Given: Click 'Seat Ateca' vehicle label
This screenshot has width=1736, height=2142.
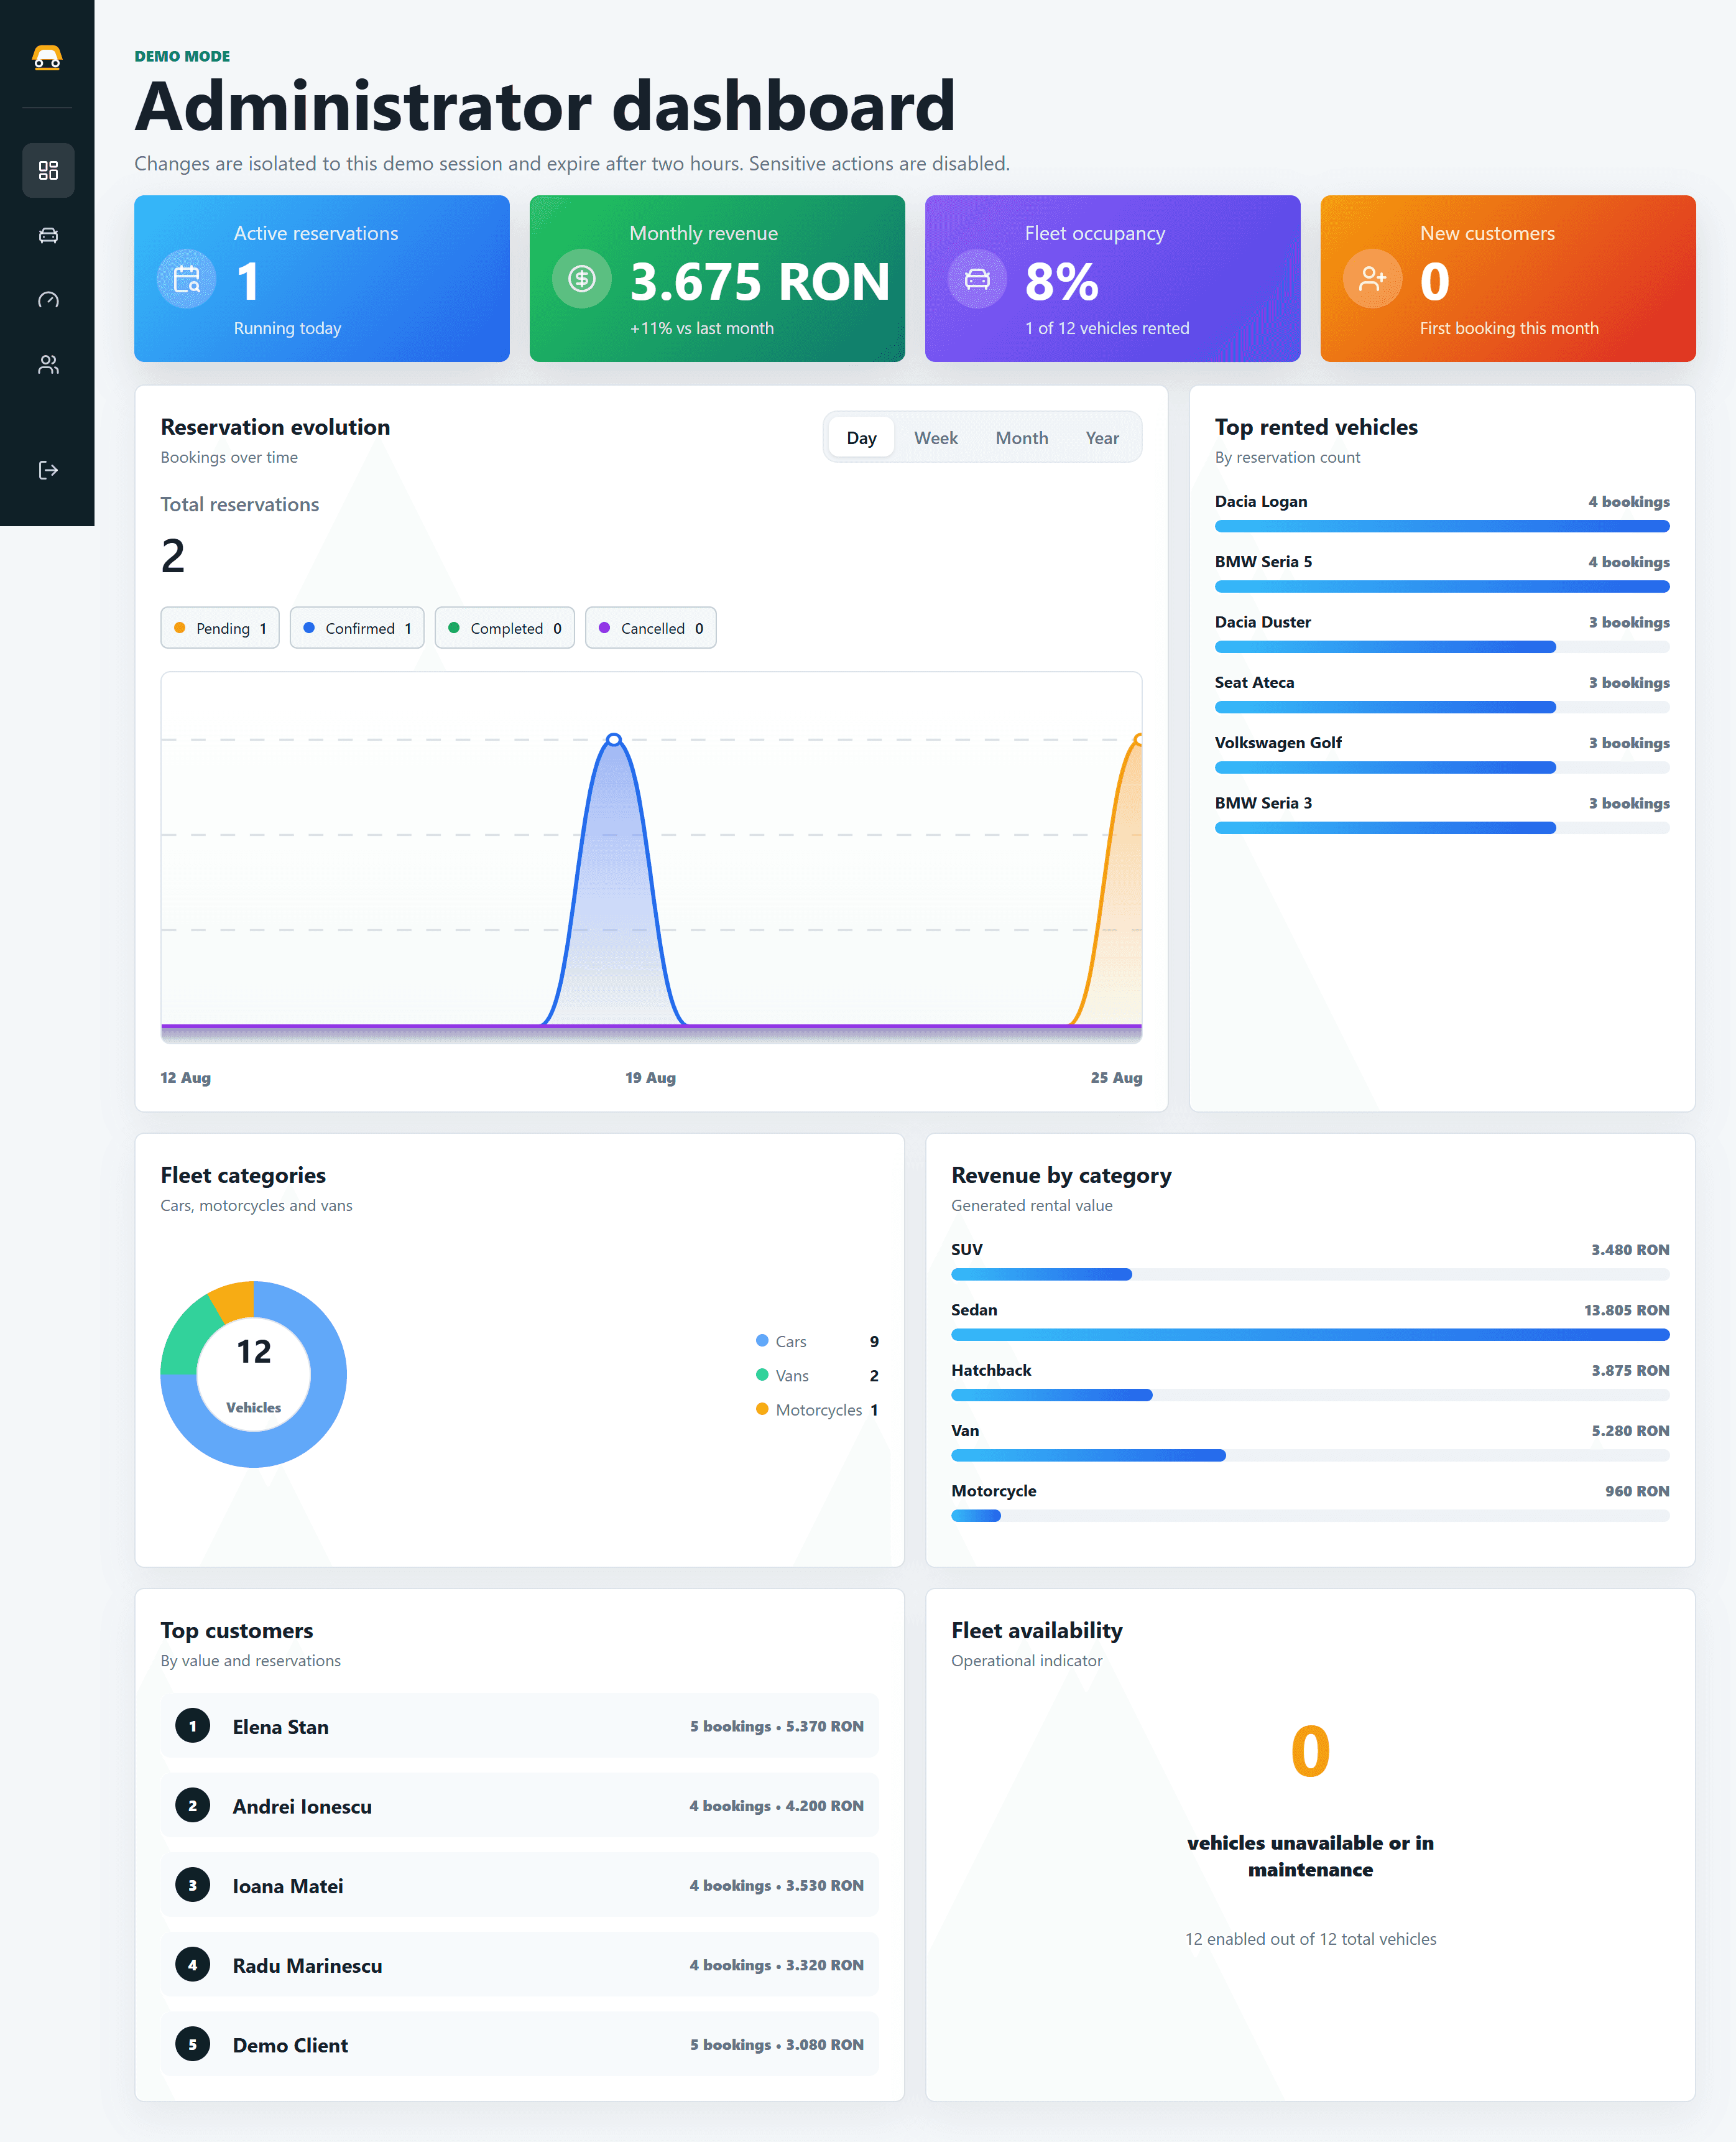Looking at the screenshot, I should pyautogui.click(x=1254, y=682).
